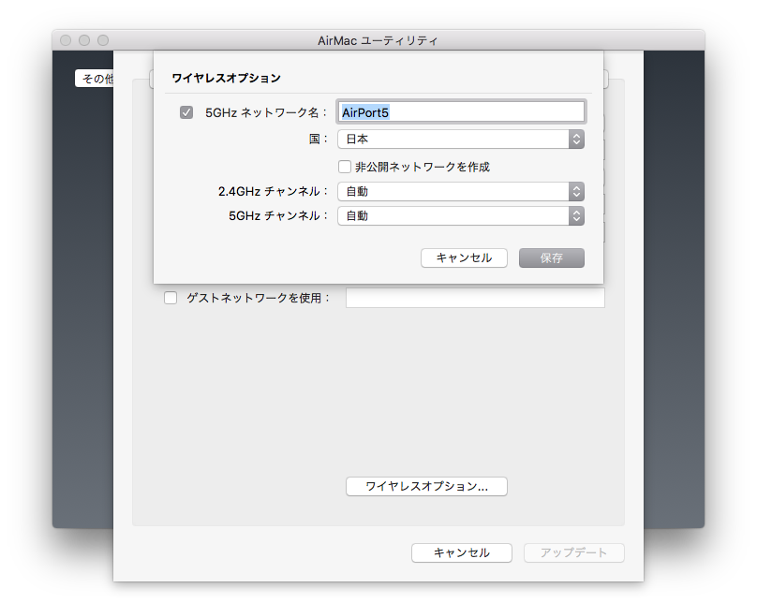Click キャンセル at the bottom of the settings window

pos(462,552)
